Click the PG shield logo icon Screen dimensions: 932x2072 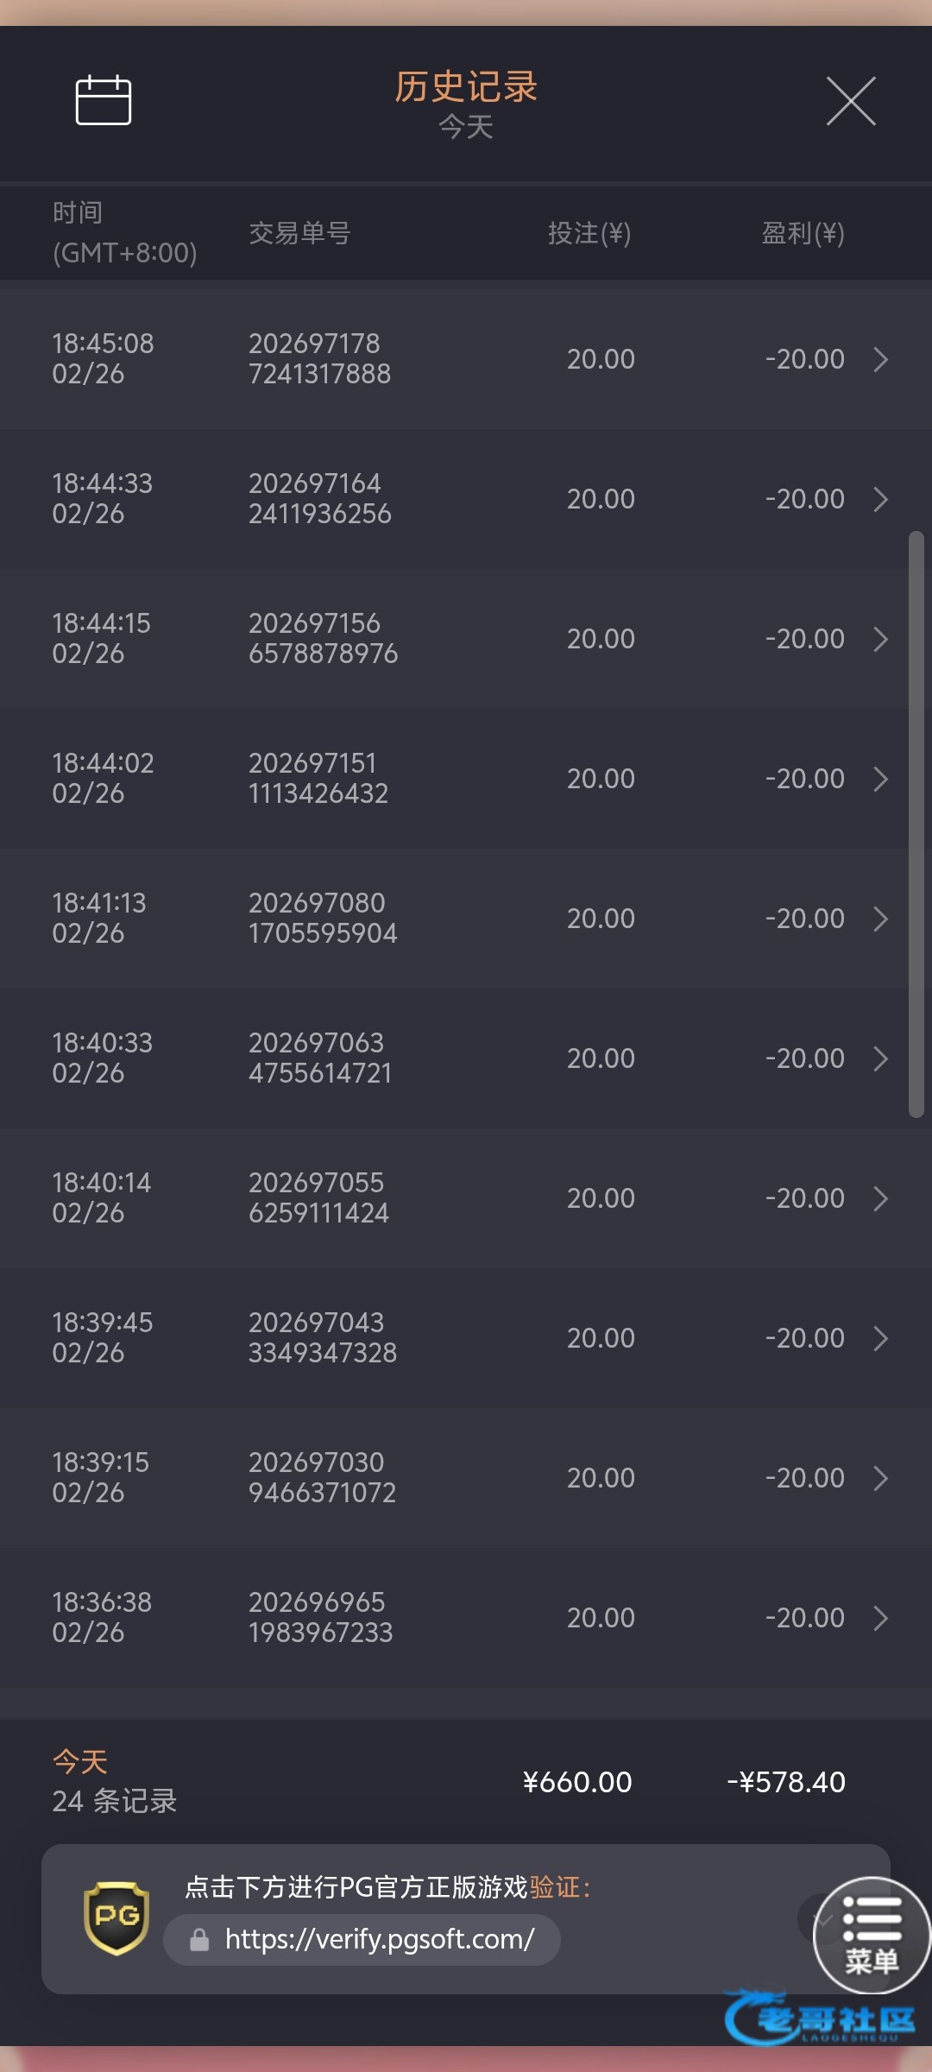[x=116, y=1918]
